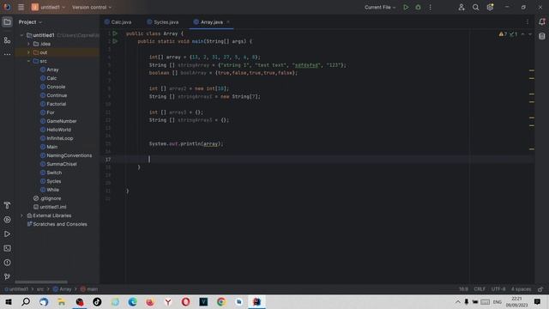
Task: Click run gutter arrow beside class Array
Action: coord(115,33)
